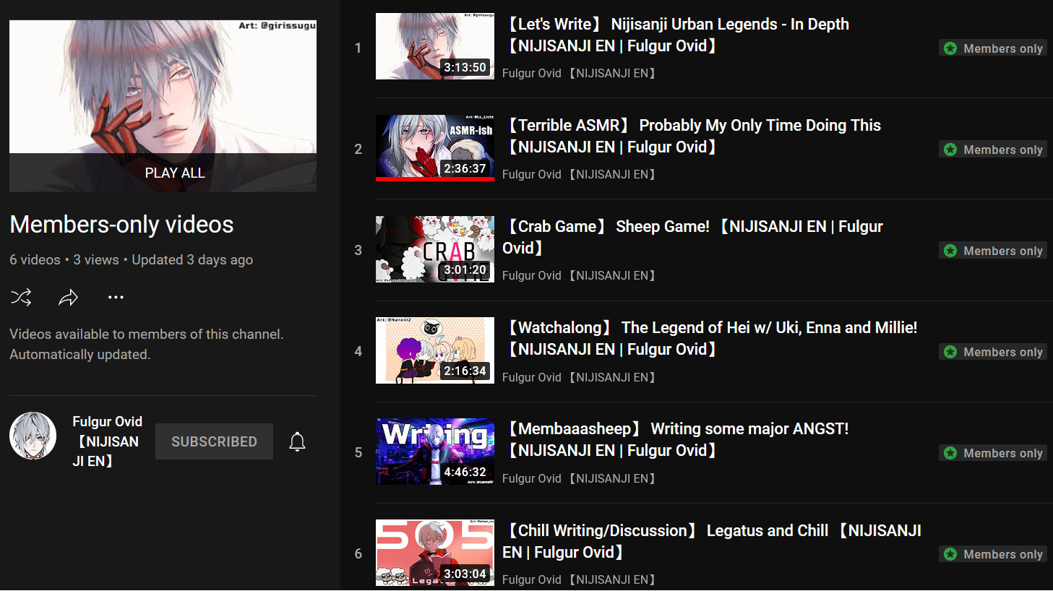The height and width of the screenshot is (591, 1053).
Task: Open Fulgur Ovid channel avatar
Action: (x=33, y=436)
